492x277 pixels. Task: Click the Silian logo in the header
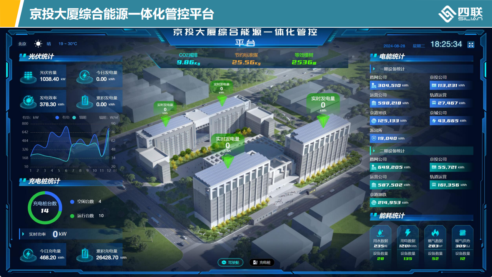pos(460,13)
